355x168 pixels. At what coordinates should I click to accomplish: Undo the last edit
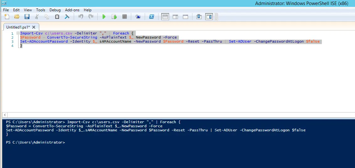coord(81,17)
